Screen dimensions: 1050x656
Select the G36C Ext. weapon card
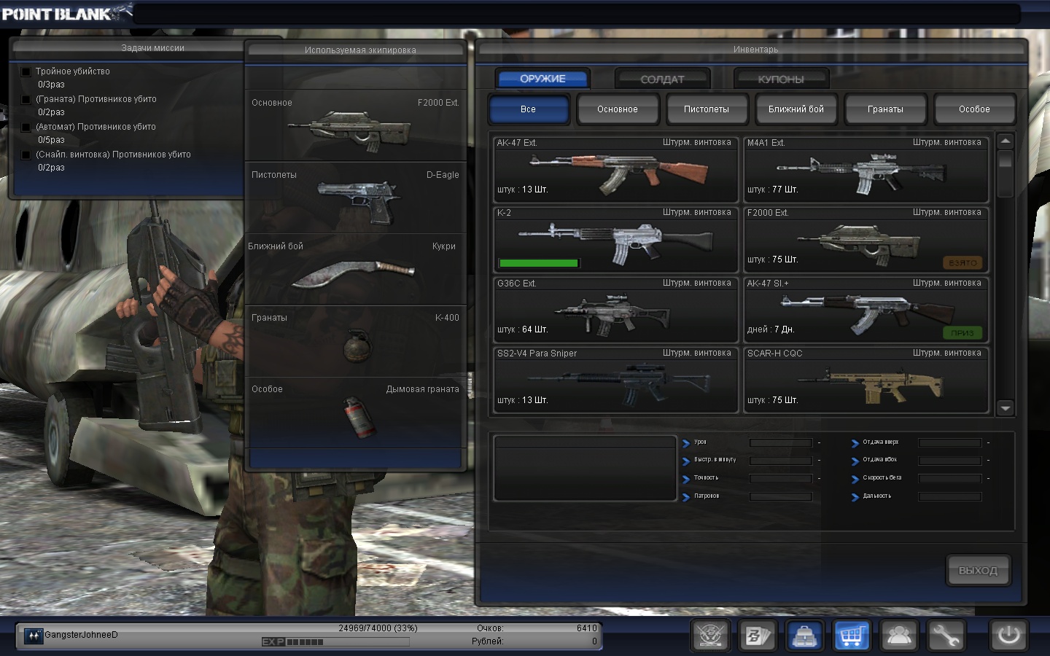click(x=616, y=310)
